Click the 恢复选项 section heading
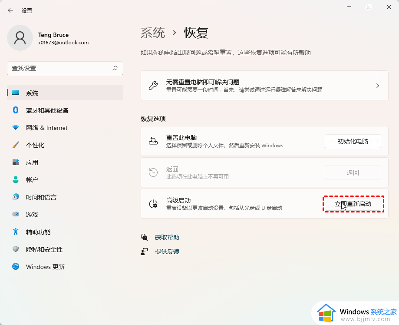 click(153, 119)
